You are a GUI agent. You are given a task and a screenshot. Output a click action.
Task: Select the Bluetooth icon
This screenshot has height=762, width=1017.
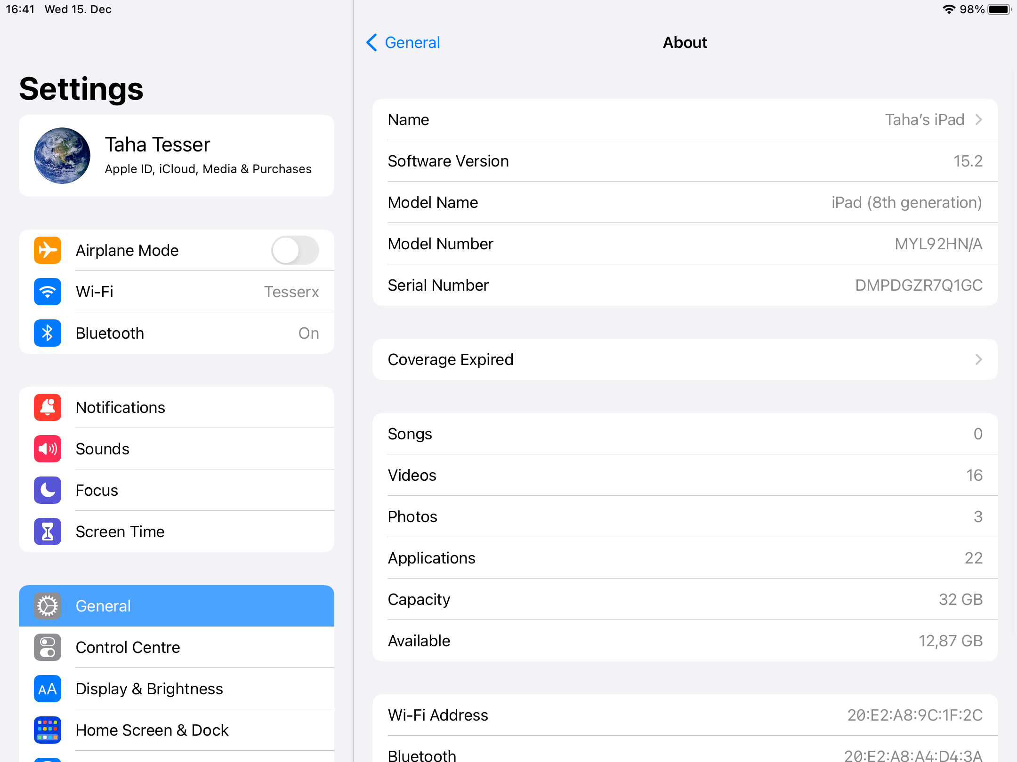point(47,333)
